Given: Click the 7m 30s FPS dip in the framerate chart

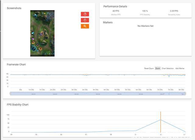Looking at the screenshot, I should tap(169, 76).
